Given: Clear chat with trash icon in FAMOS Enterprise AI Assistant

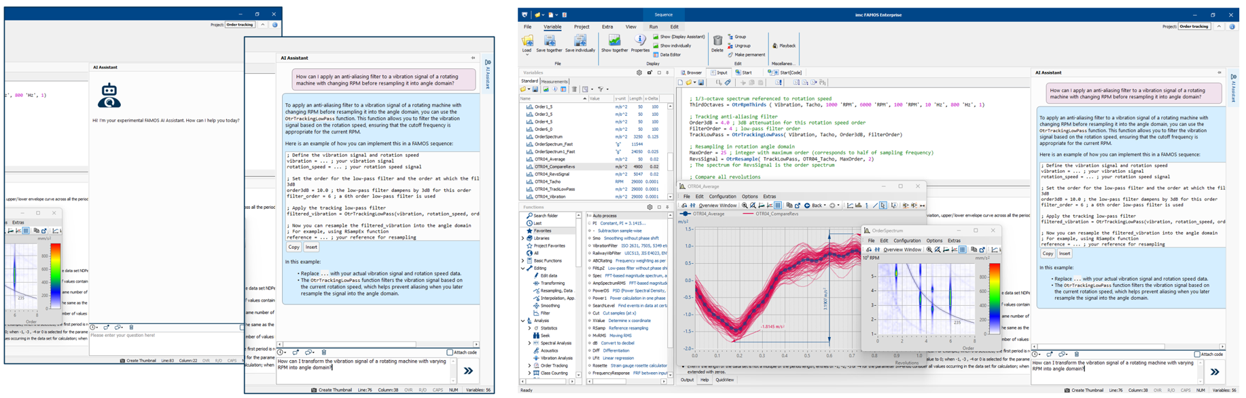Looking at the screenshot, I should coord(1077,354).
